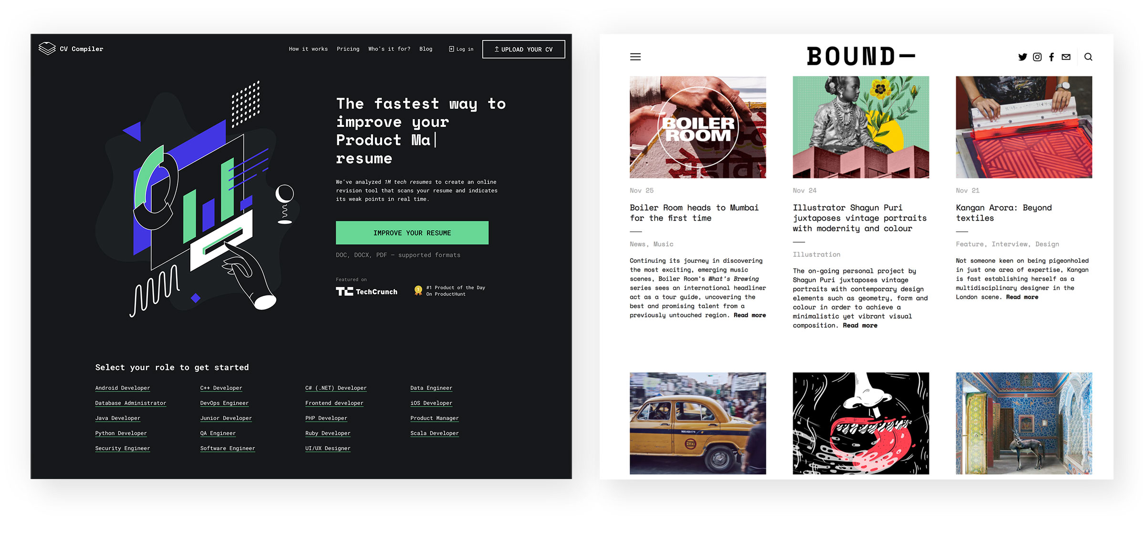Select the QA Engineer role
Image resolution: width=1145 pixels, height=551 pixels.
coord(218,433)
